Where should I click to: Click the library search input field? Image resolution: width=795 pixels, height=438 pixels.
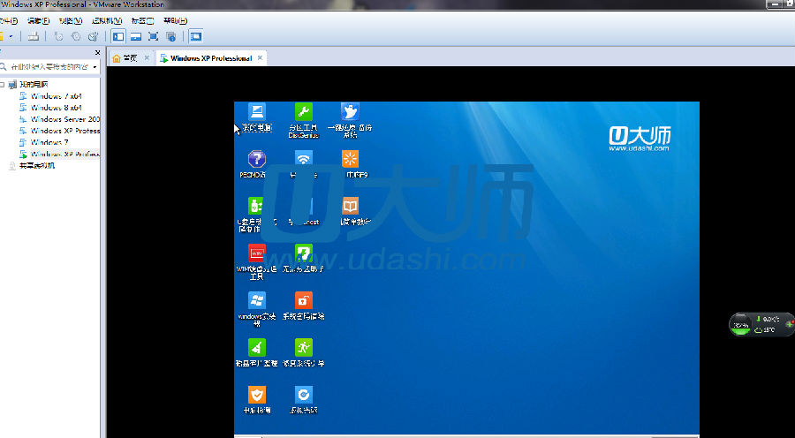point(49,66)
